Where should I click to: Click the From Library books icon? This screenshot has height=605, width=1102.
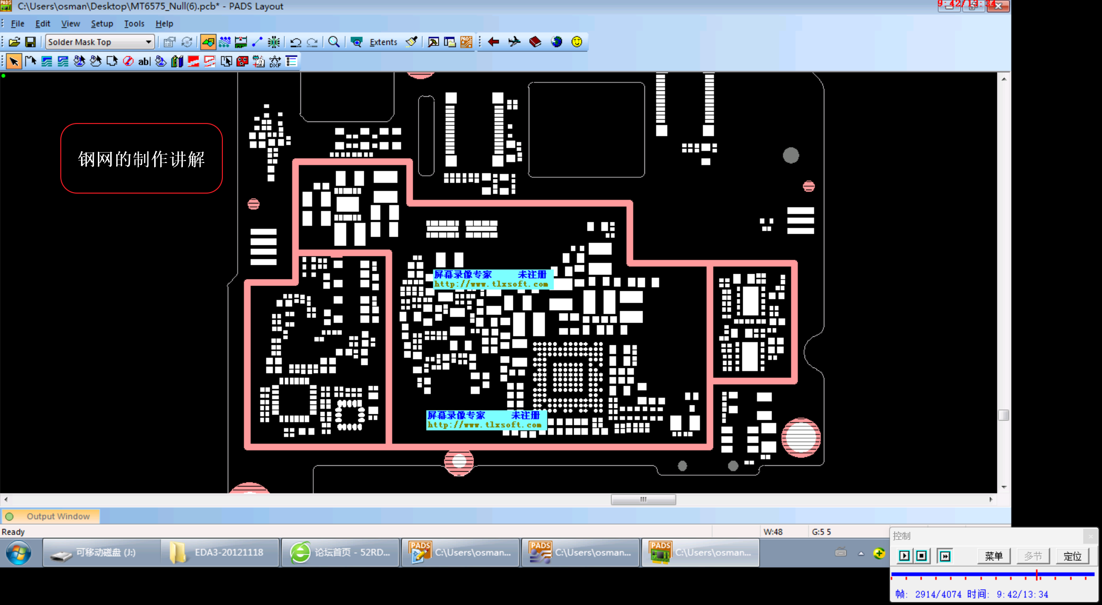coord(177,61)
